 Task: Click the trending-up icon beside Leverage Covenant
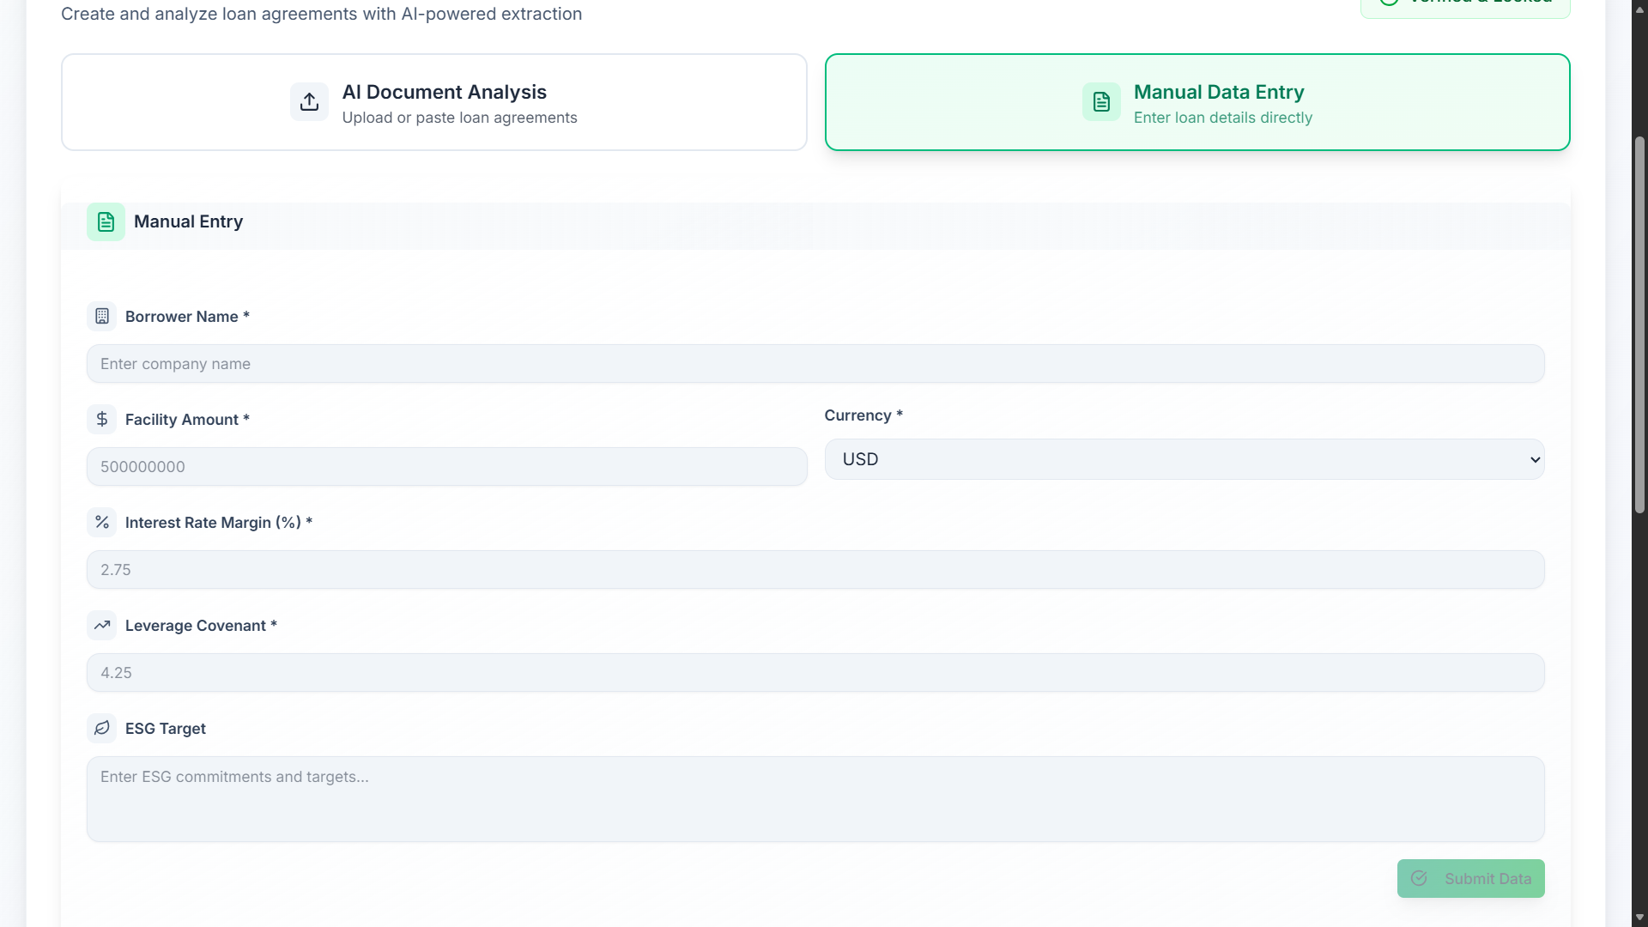[102, 626]
